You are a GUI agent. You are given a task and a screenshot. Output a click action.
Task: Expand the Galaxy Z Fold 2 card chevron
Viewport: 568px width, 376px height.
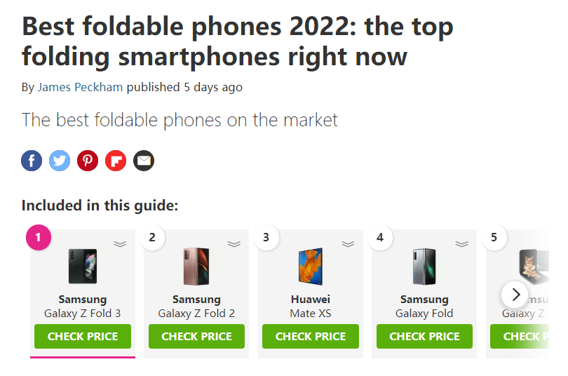click(234, 244)
